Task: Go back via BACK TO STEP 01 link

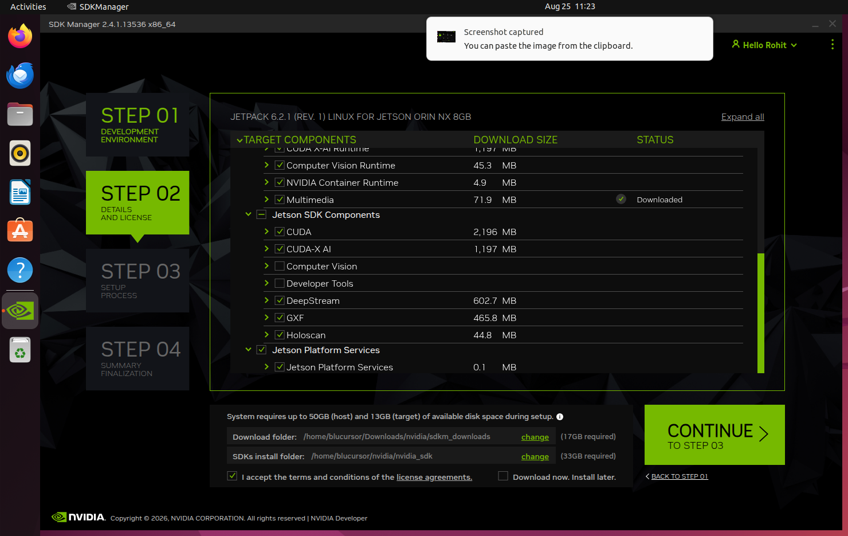Action: point(680,476)
